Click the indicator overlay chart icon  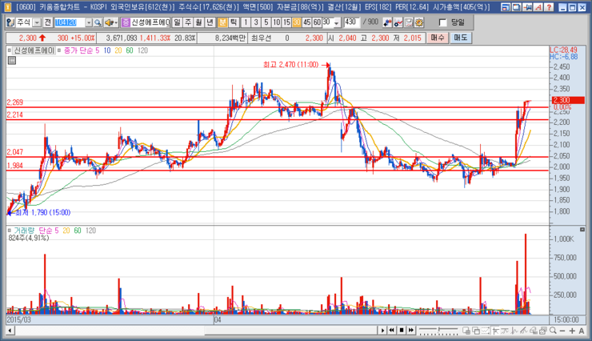(x=398, y=22)
